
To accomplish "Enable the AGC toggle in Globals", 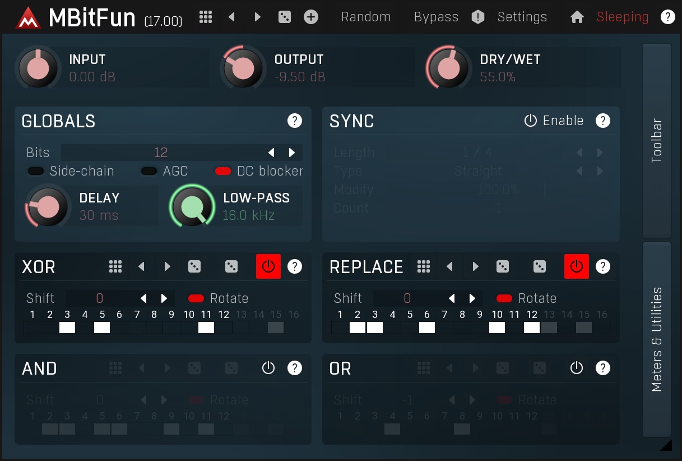I will coord(149,171).
